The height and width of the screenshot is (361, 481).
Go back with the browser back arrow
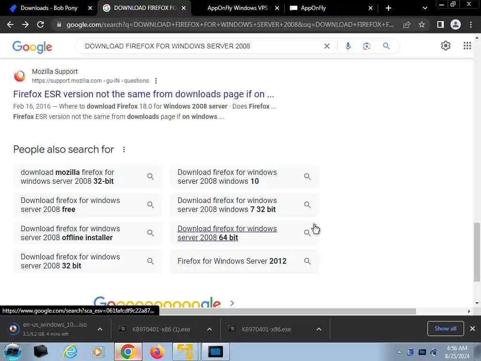(x=10, y=24)
